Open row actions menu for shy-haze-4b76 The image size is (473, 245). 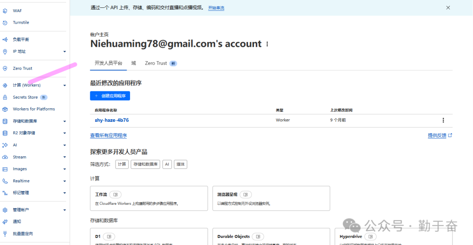tap(443, 120)
